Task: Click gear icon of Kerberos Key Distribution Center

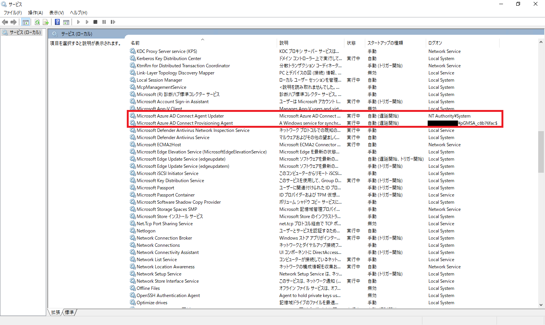Action: coord(132,58)
